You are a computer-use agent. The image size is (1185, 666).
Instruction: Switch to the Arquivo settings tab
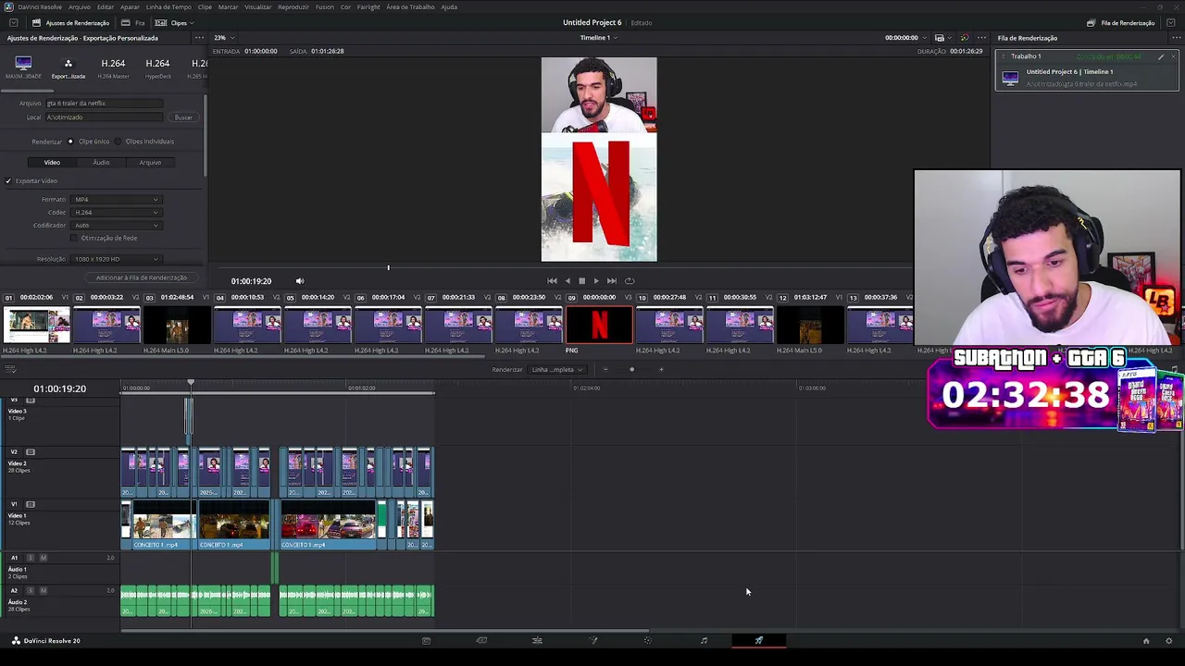pos(150,163)
